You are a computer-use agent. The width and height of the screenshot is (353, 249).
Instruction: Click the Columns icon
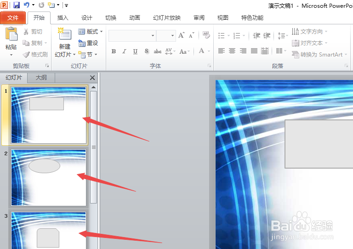click(x=279, y=51)
